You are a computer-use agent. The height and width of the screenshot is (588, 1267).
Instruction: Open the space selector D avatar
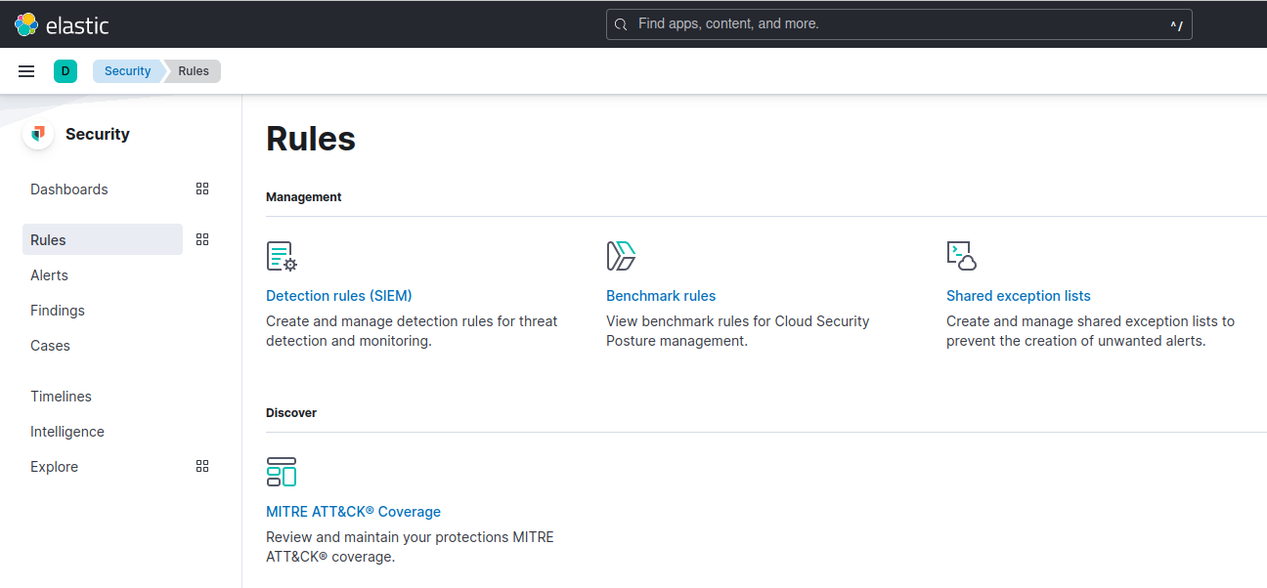point(66,71)
